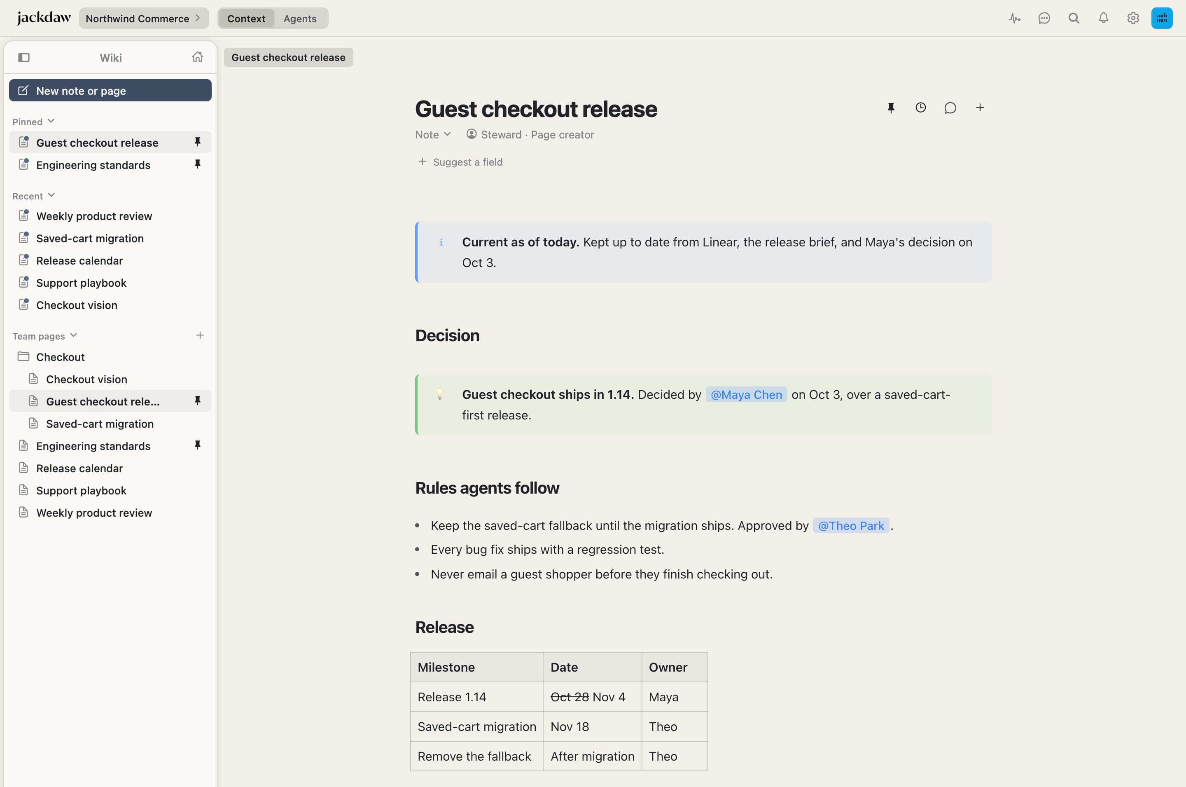Collapse the sidebar panel icon
The width and height of the screenshot is (1186, 787).
23,58
